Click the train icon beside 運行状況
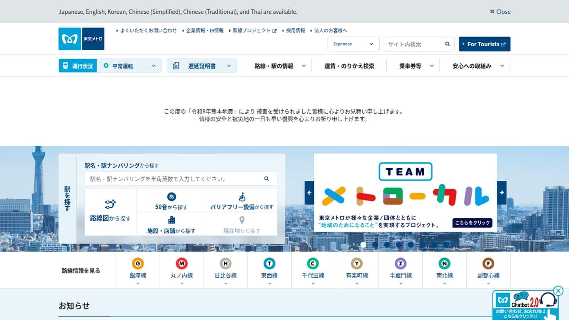The height and width of the screenshot is (320, 569). 65,66
